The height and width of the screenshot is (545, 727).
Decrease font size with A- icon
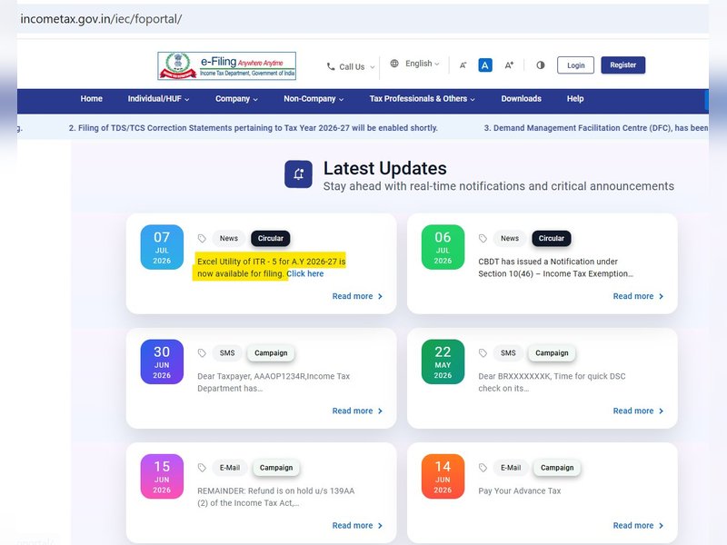463,65
